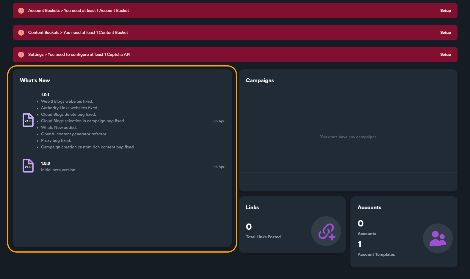Click the Campaigns panel heading
470x279 pixels.
pos(260,80)
